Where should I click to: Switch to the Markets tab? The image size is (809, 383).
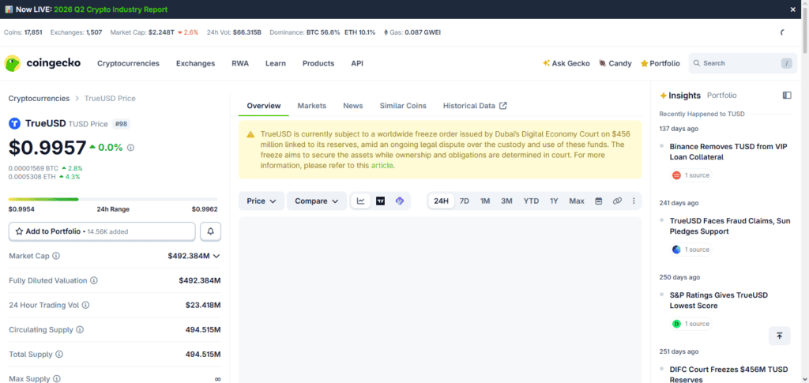[311, 106]
